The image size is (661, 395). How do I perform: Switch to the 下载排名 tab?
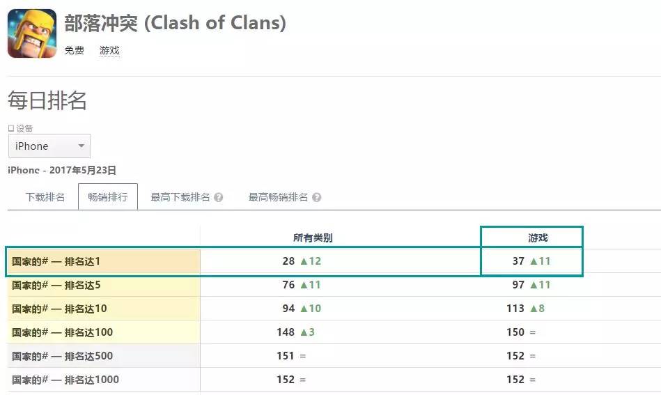[x=45, y=197]
